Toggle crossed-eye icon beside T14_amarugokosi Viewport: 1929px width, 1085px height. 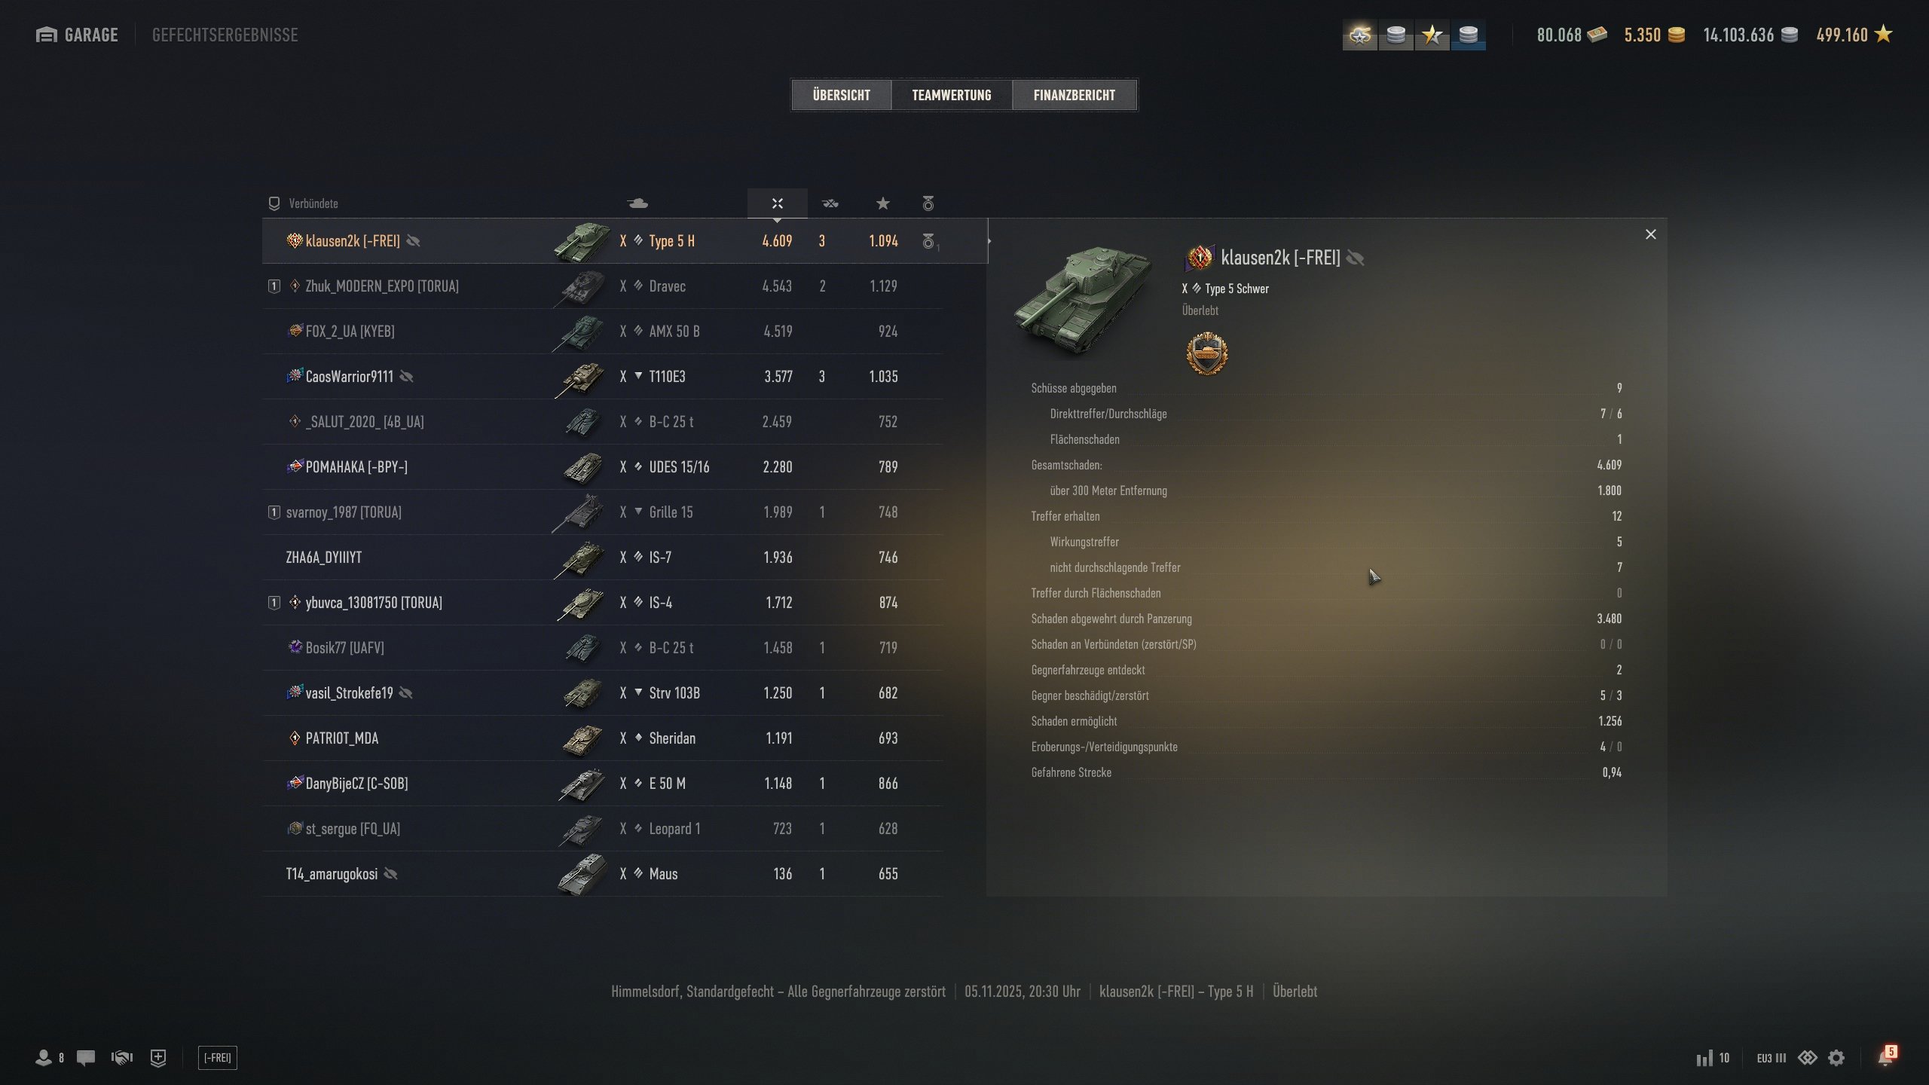390,874
